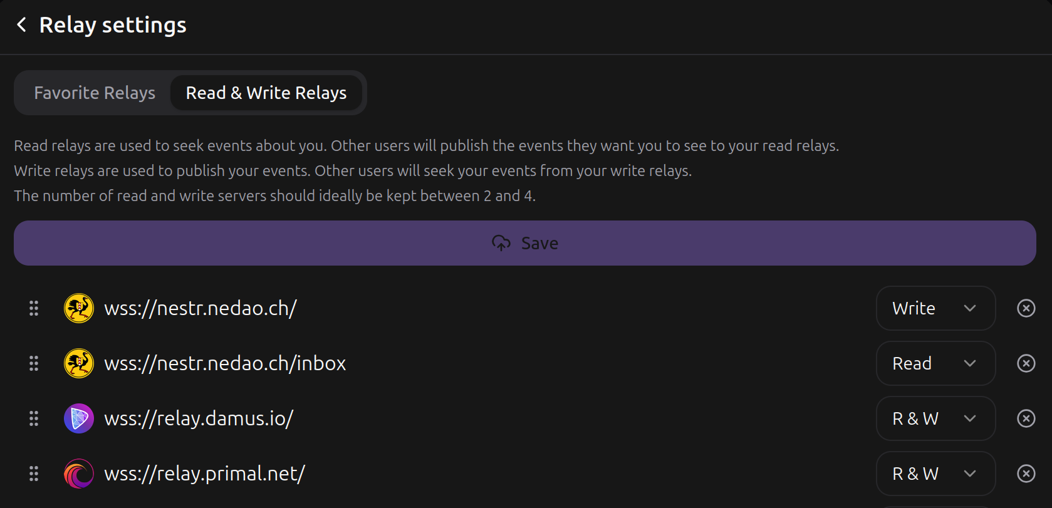Expand the R & W selector for relay.primal.net
Viewport: 1052px width, 508px height.
(935, 474)
